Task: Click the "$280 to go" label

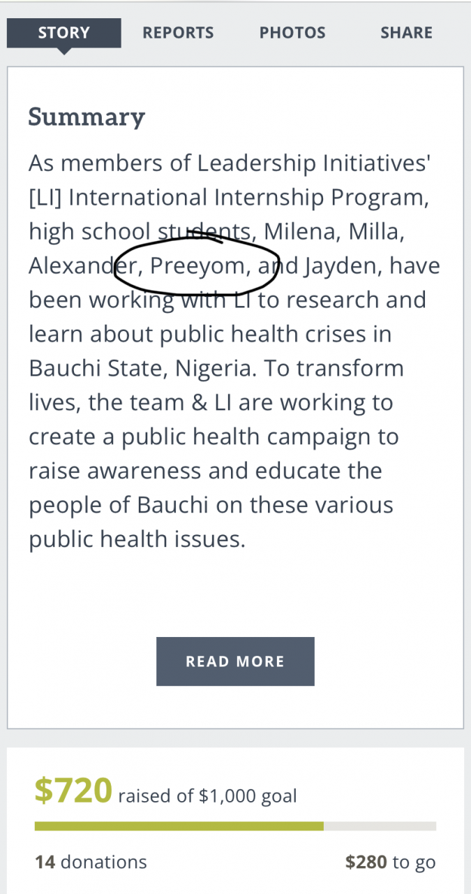Action: [x=390, y=863]
